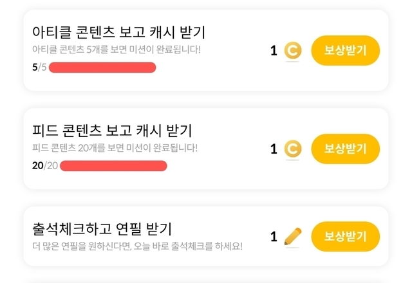Click the pencil icon in attendance mission
The width and height of the screenshot is (412, 283).
292,236
